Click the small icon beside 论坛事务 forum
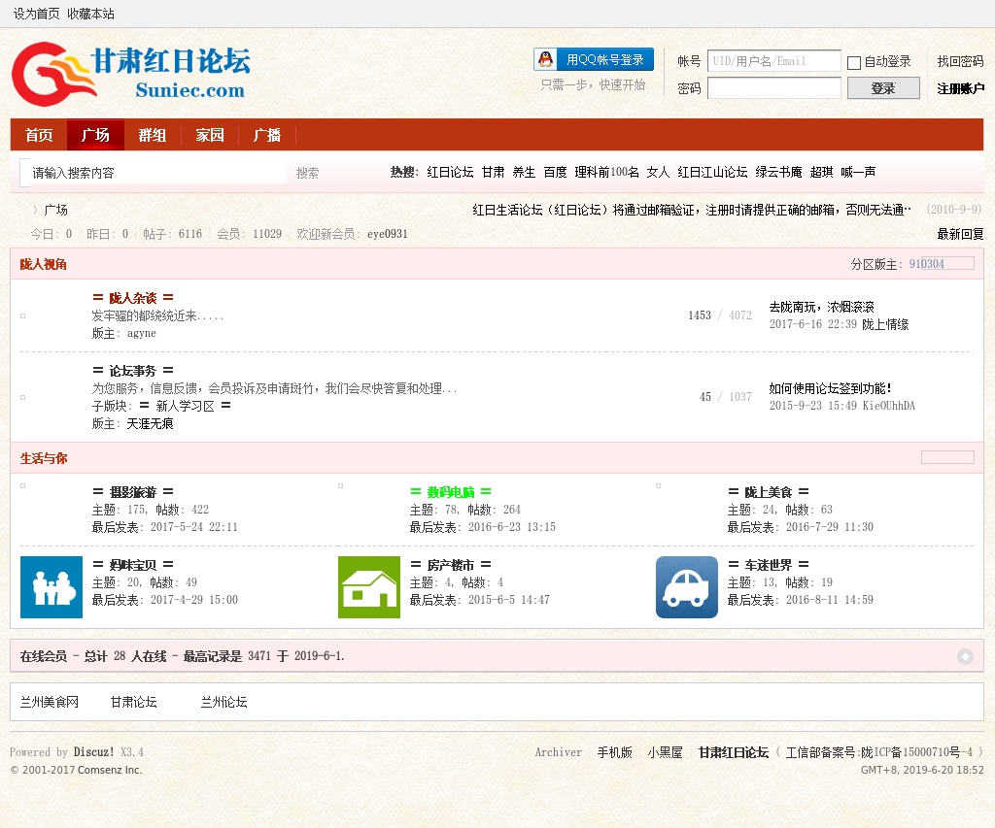This screenshot has height=828, width=995. tap(23, 397)
